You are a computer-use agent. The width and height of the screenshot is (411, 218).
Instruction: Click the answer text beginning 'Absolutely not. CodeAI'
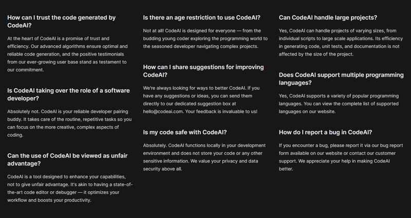click(69, 123)
